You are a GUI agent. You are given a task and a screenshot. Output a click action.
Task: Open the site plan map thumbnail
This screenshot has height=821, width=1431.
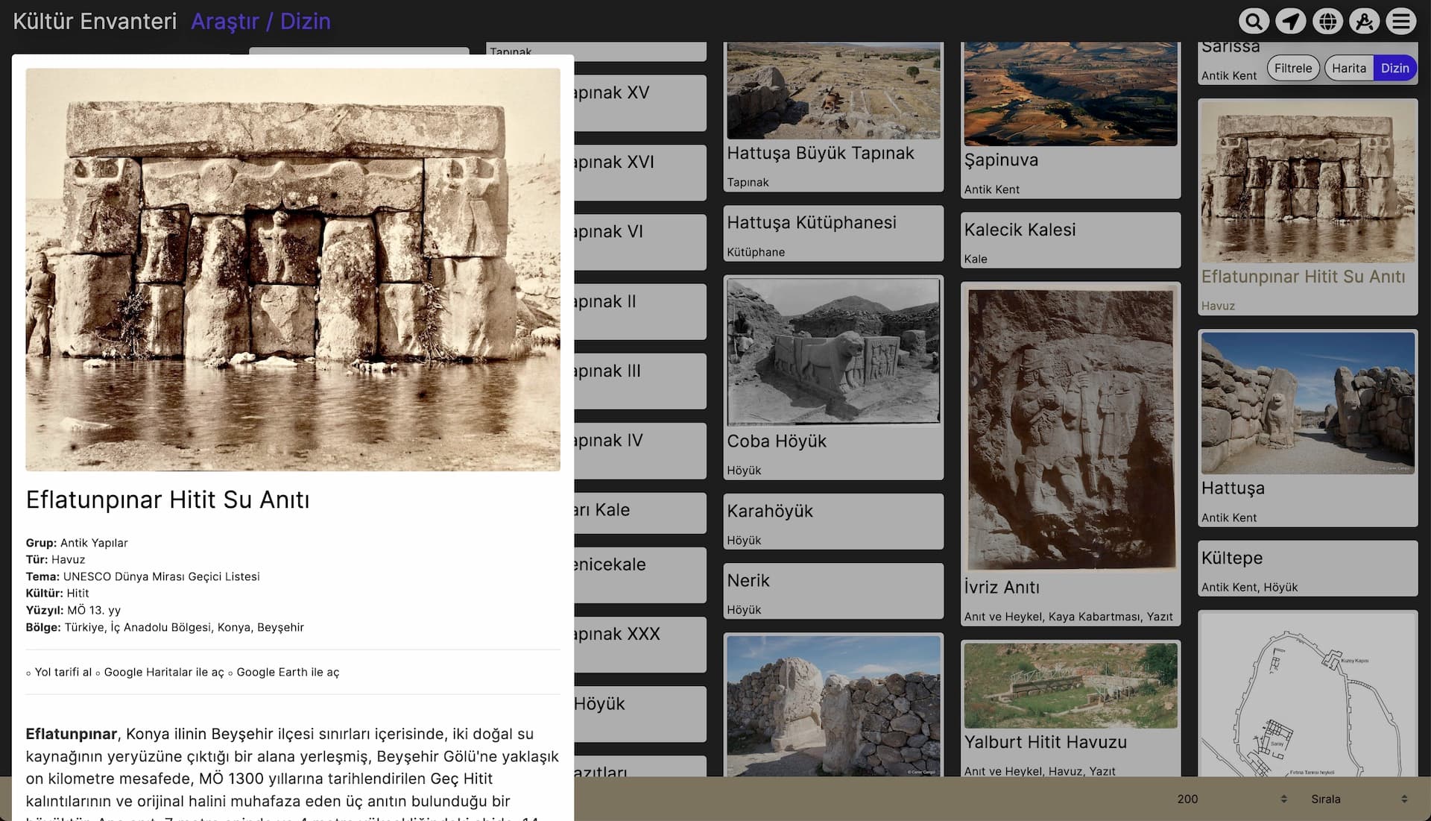[x=1308, y=693]
